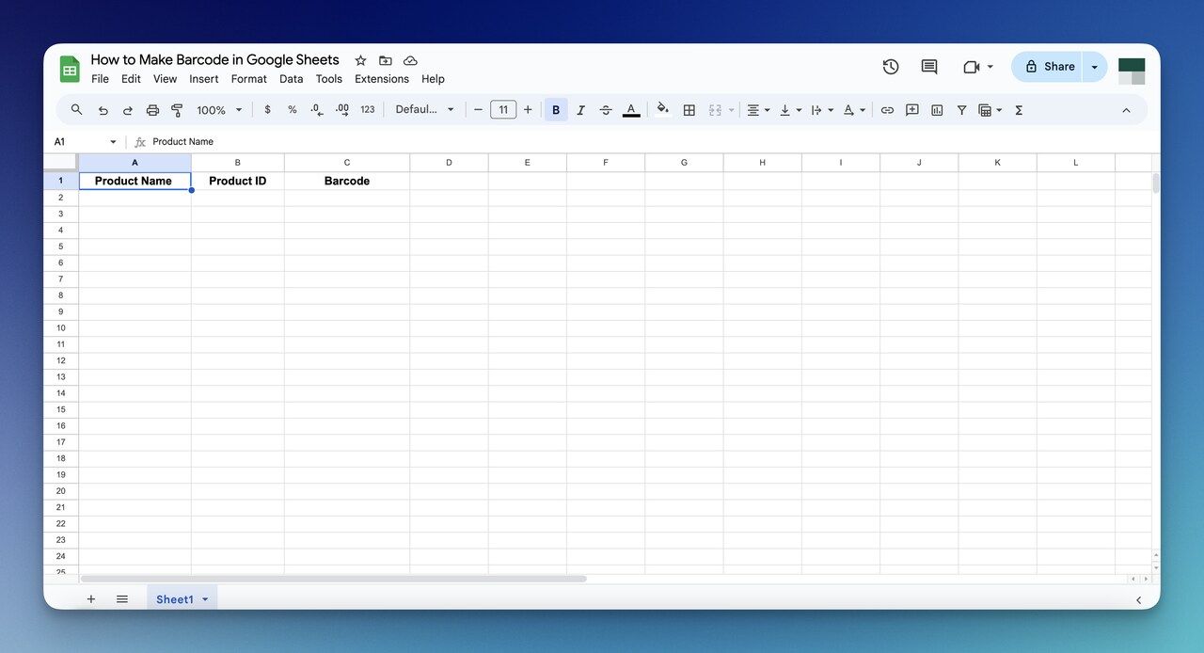Click the Search the menus magnifier icon
Screen dimensions: 1204x653
tap(77, 110)
